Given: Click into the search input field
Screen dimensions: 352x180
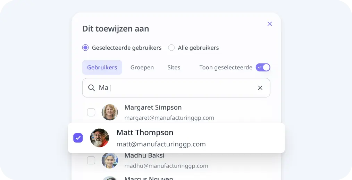Looking at the screenshot, I should [x=176, y=88].
